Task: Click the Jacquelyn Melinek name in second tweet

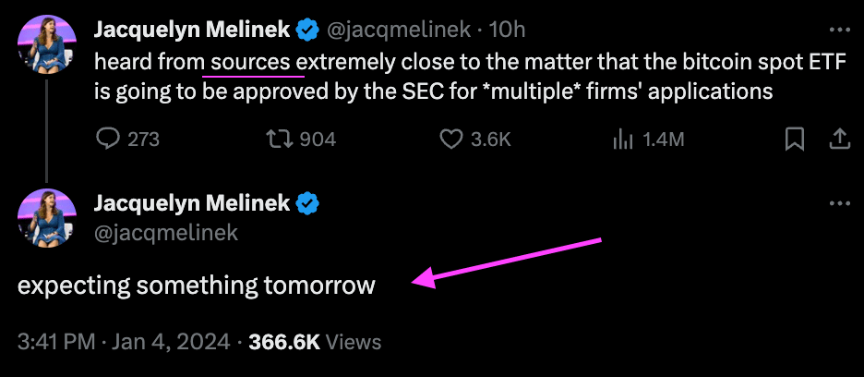Action: 192,202
